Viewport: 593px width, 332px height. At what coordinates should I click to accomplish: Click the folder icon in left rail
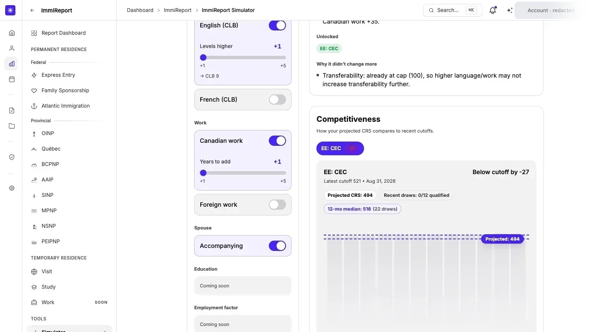[x=12, y=126]
